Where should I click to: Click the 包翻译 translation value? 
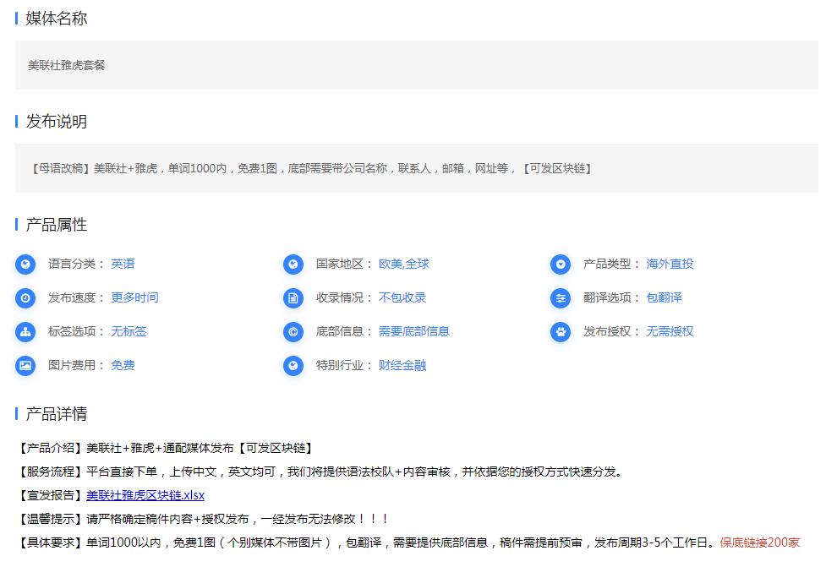tap(665, 297)
